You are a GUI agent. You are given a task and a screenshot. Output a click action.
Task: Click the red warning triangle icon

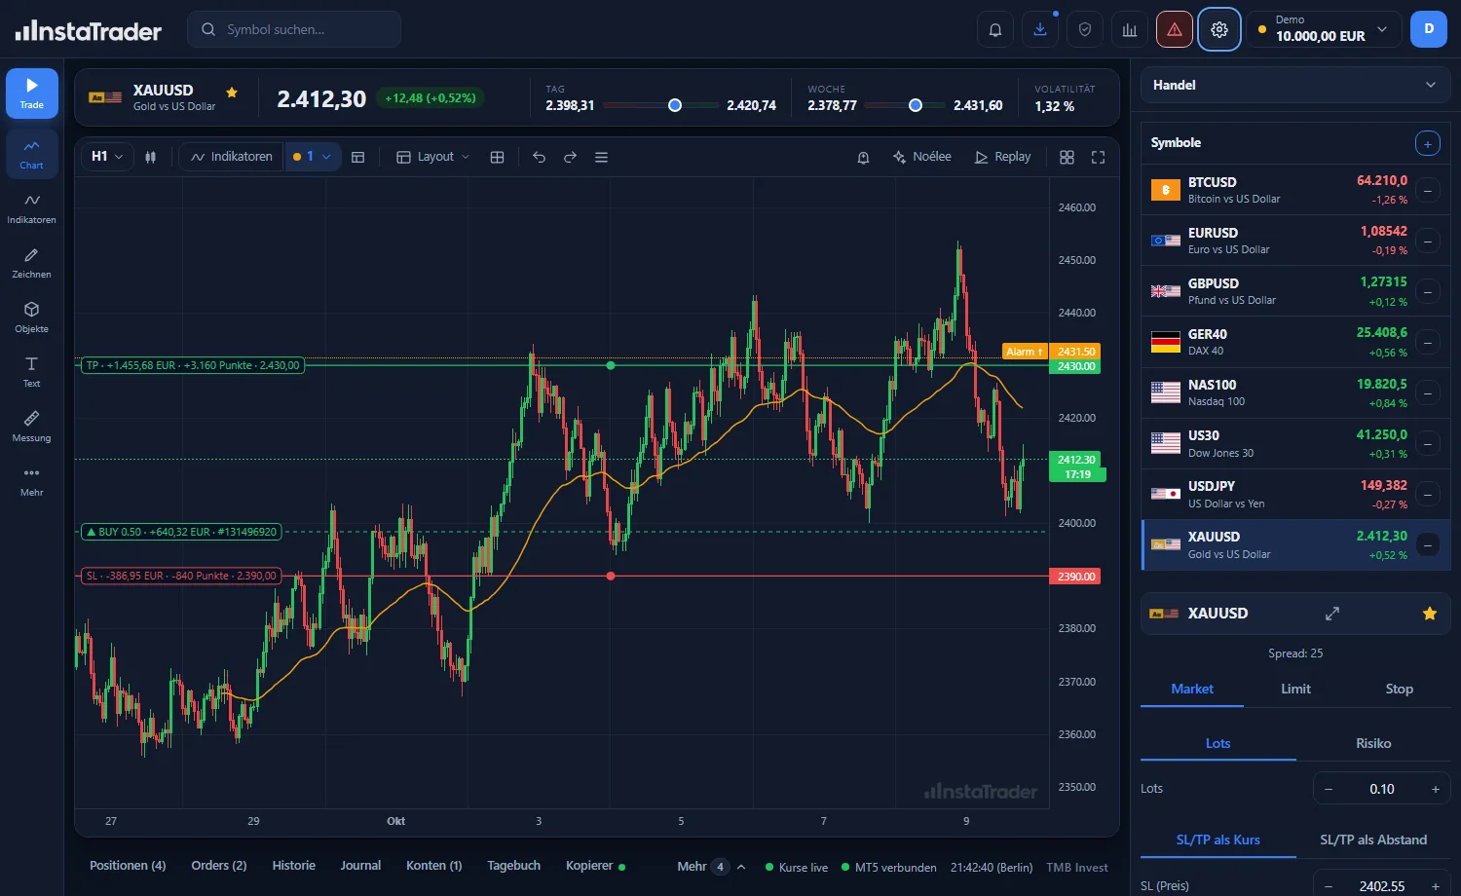pos(1175,29)
